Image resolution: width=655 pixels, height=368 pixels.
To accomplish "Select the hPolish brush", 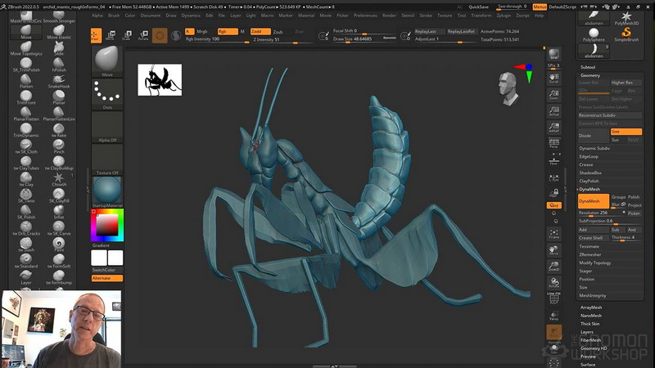I will (x=59, y=65).
